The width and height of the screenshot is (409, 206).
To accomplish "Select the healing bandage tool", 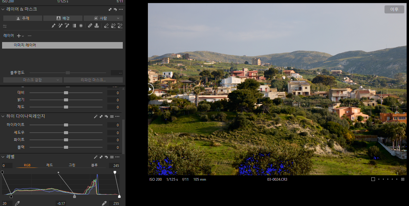I will click(x=90, y=26).
